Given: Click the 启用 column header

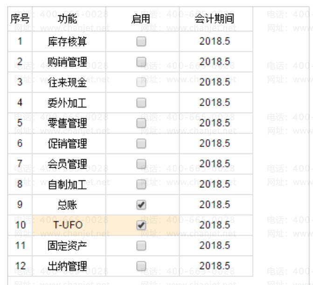Looking at the screenshot, I should pos(141,19).
